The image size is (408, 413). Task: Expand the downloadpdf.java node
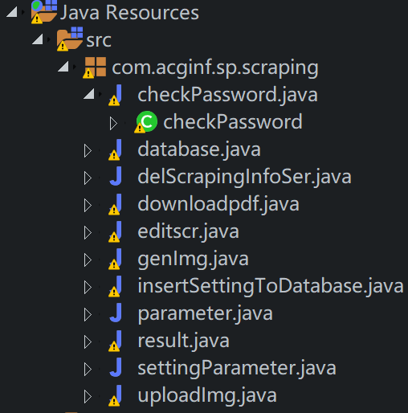[88, 206]
